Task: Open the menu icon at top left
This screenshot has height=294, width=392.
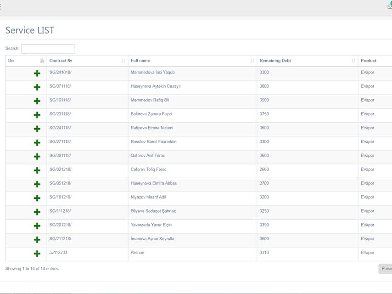Action: tap(1, 6)
